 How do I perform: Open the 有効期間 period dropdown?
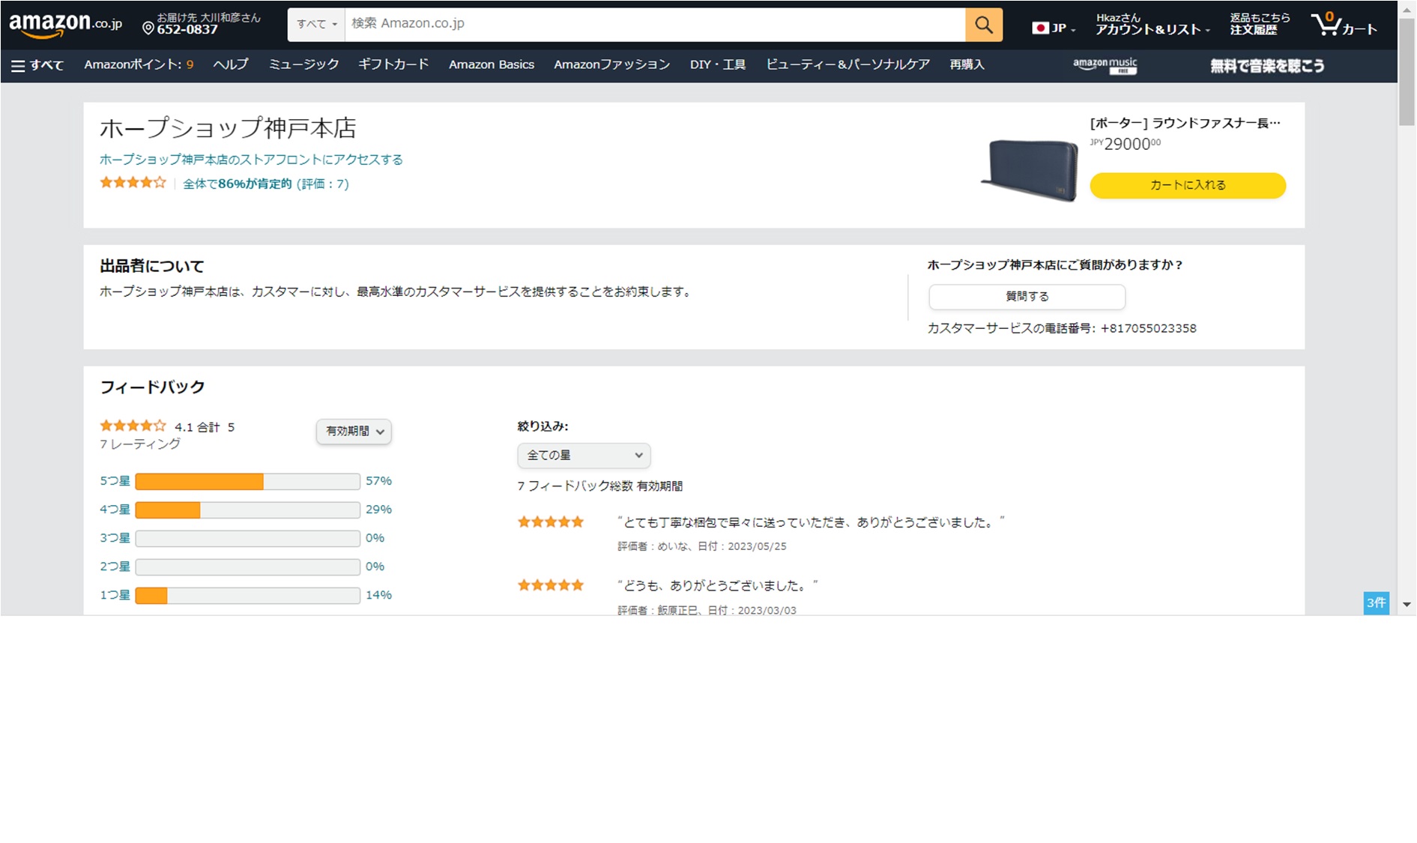354,431
